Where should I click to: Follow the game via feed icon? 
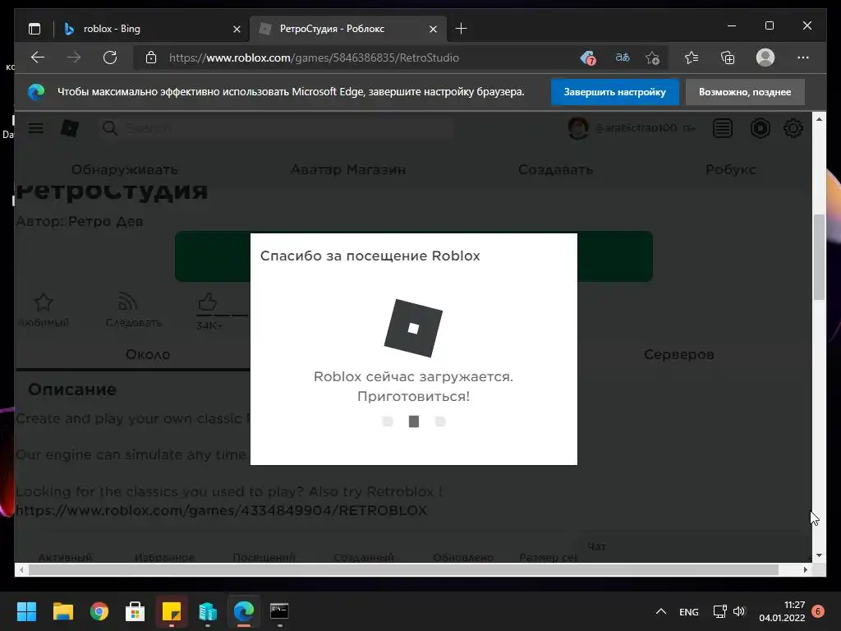[x=127, y=302]
